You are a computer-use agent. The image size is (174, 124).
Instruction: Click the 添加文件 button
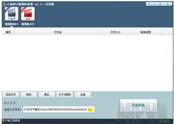click(x=11, y=95)
